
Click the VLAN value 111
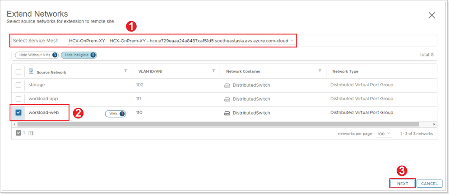coord(139,98)
